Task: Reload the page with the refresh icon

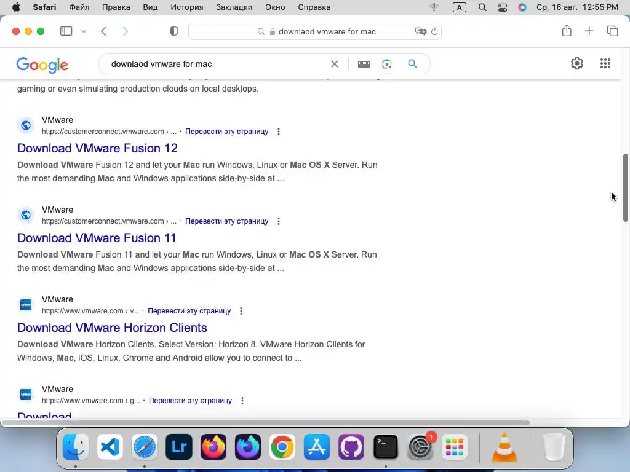Action: coord(434,31)
